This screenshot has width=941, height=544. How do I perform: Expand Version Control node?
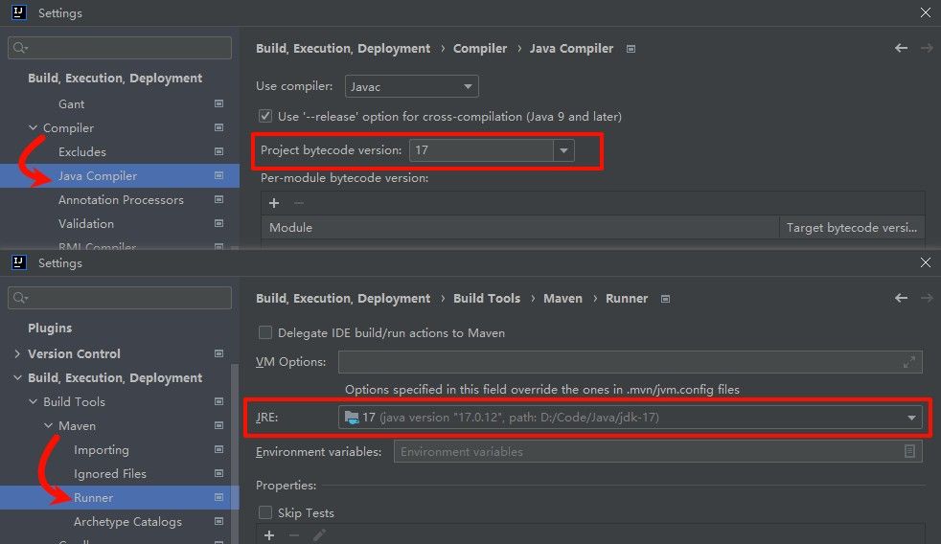click(17, 353)
